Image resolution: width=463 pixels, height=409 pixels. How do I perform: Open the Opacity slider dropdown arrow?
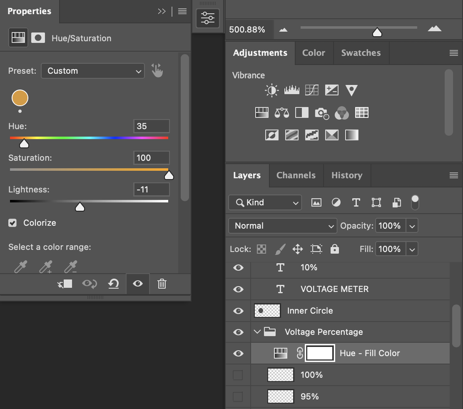[412, 226]
